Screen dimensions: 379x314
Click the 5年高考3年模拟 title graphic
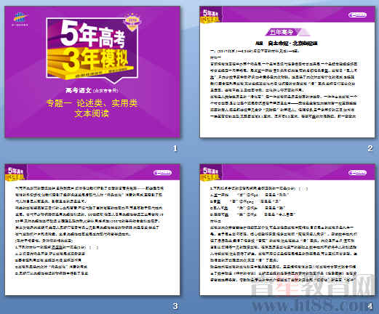(x=92, y=49)
